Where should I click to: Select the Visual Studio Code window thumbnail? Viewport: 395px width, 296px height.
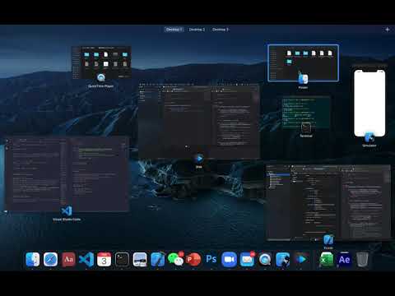click(67, 174)
